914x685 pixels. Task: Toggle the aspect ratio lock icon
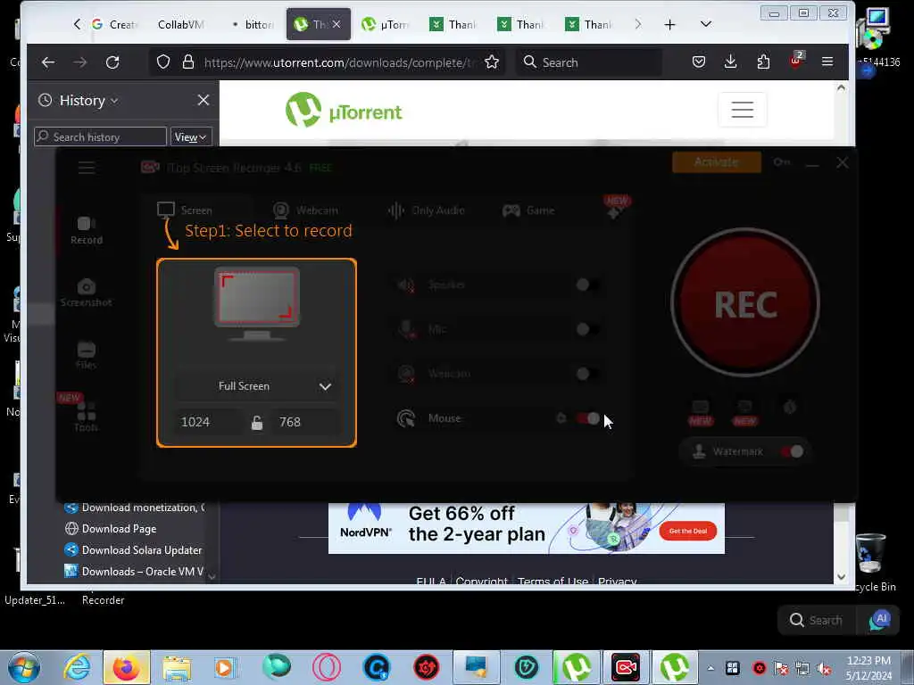click(256, 422)
